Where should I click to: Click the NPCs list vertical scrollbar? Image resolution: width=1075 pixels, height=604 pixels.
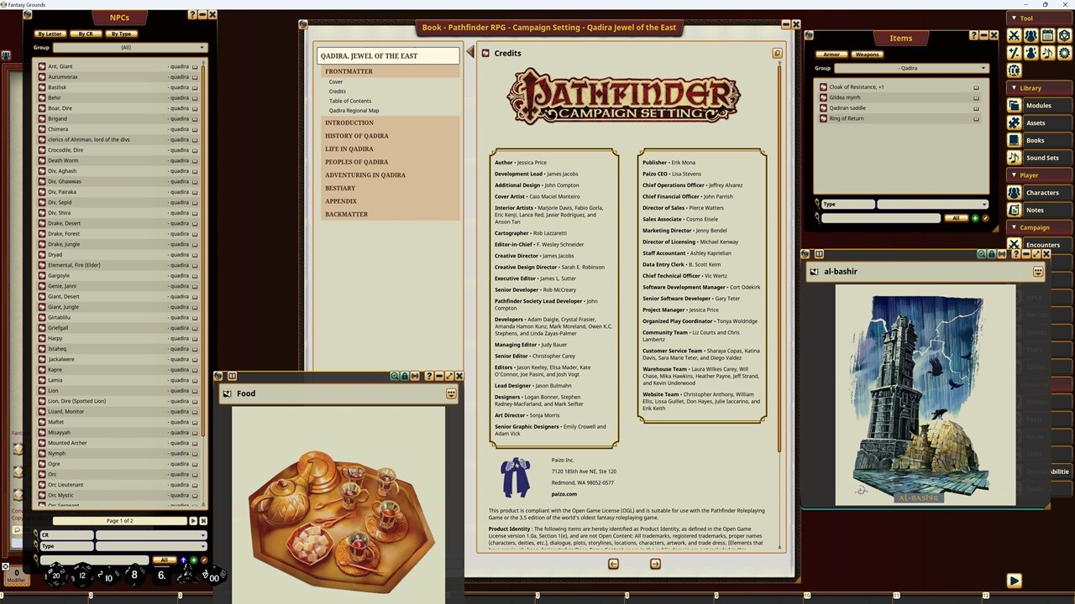pos(203,252)
